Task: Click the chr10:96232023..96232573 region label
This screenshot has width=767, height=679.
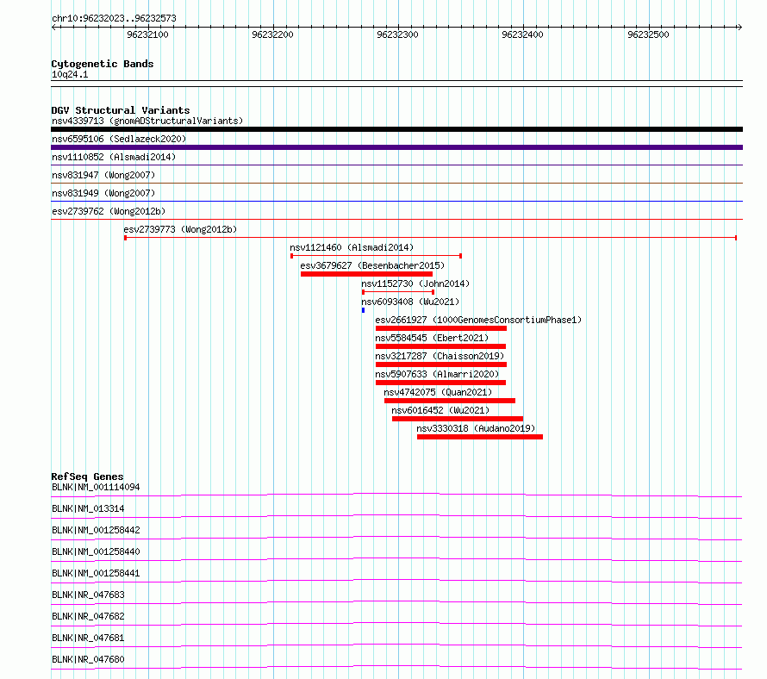Action: (x=114, y=19)
